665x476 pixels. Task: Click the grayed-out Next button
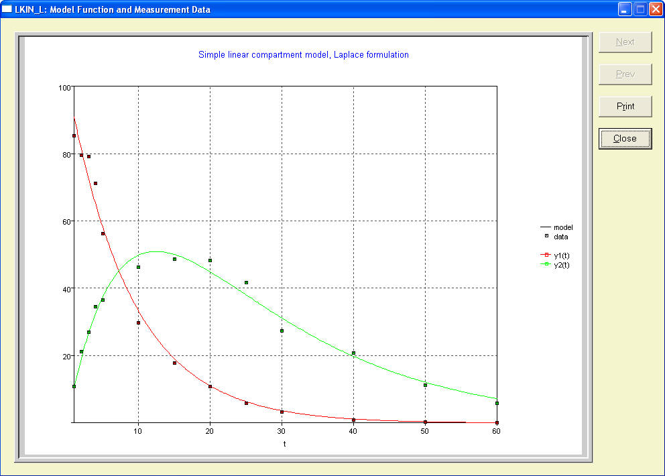[x=625, y=42]
